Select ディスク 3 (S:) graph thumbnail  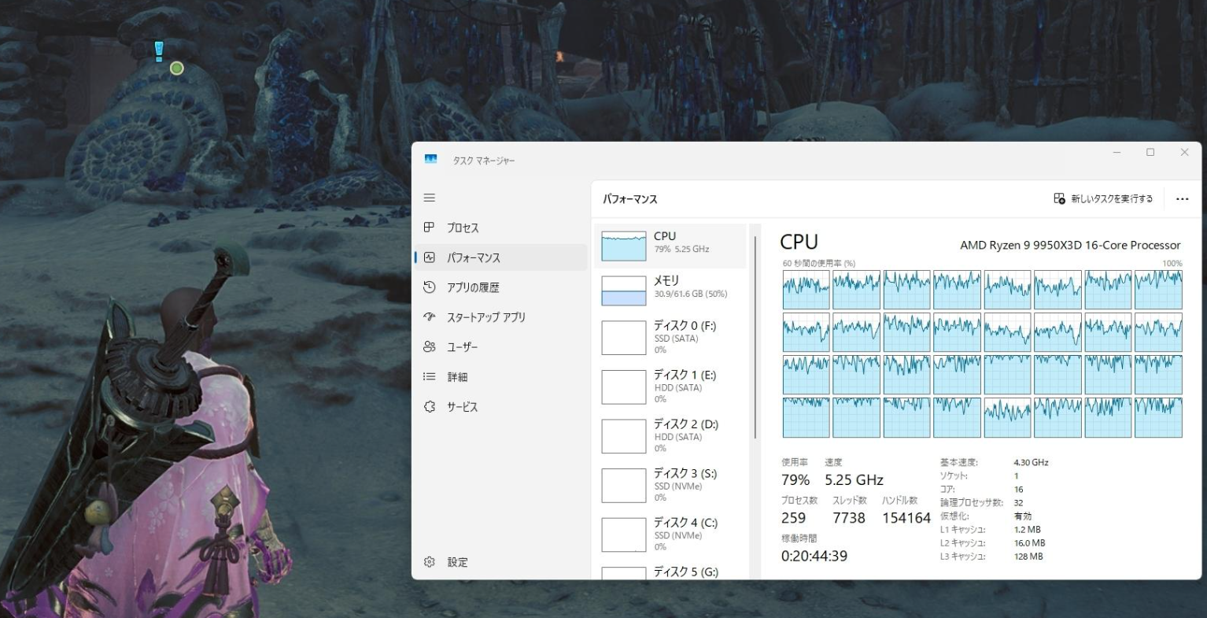[x=624, y=486]
